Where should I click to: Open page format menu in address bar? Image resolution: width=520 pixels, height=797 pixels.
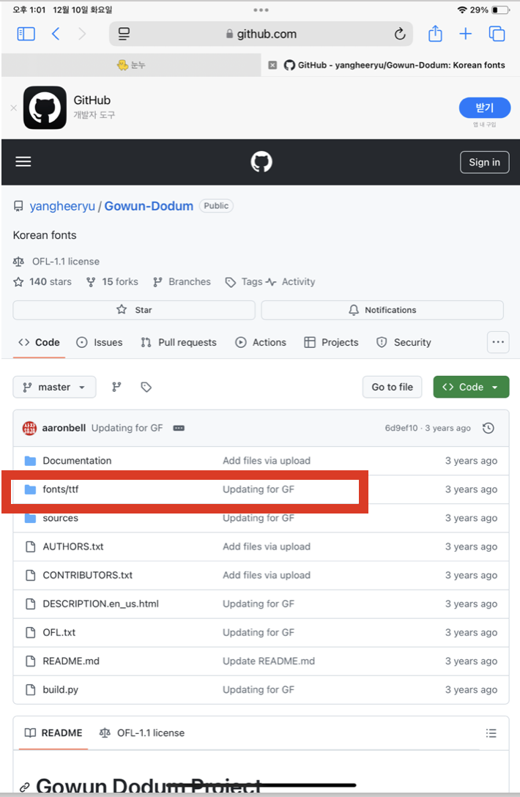124,34
